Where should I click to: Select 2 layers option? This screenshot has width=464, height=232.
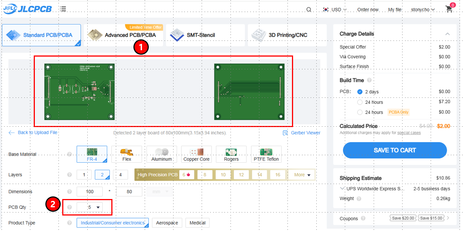click(102, 175)
